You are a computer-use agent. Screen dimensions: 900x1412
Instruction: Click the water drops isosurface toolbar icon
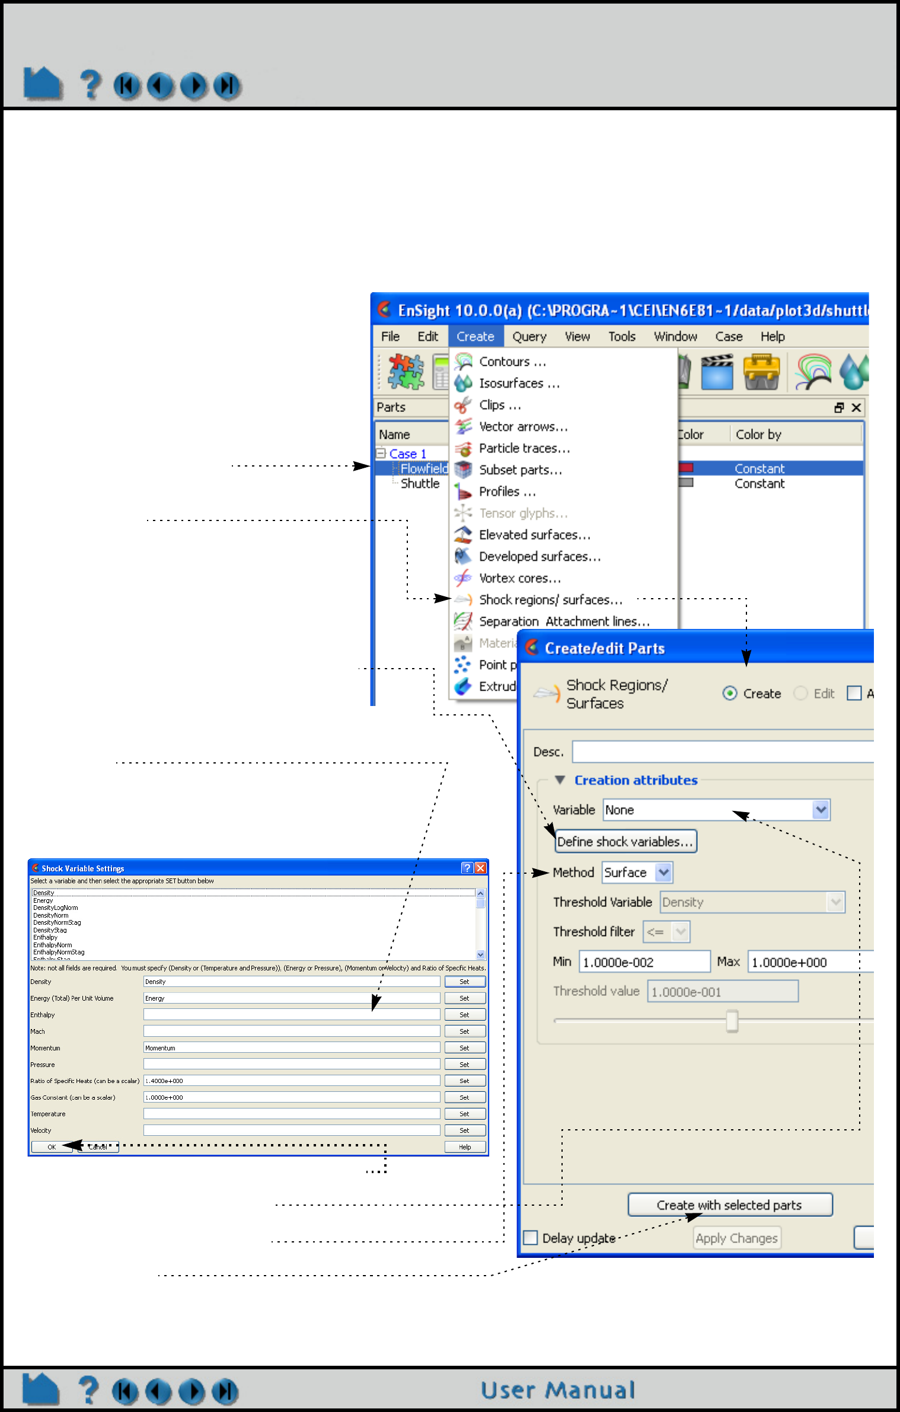pyautogui.click(x=854, y=372)
